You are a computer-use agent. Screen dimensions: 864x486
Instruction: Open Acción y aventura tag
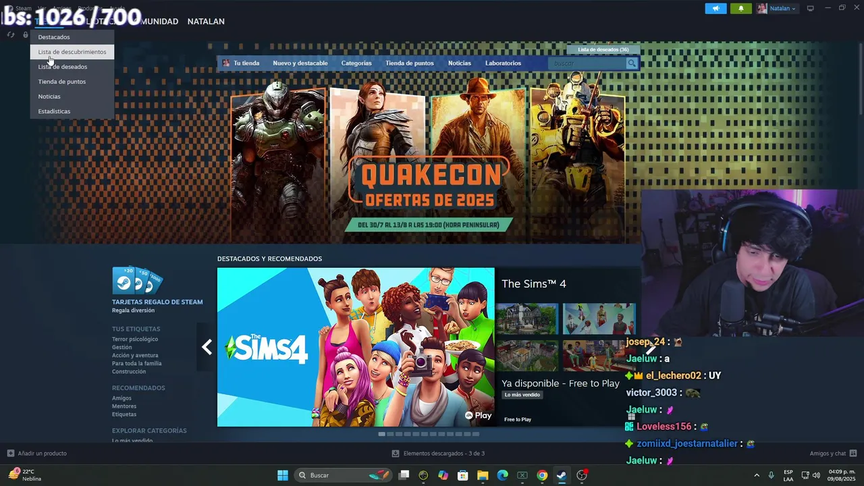pyautogui.click(x=135, y=356)
